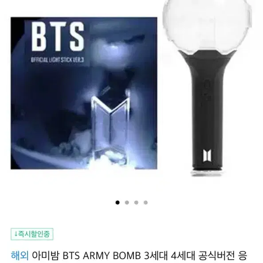Go to the third carousel image dot
Viewport: 263px width, 263px height.
pos(136,202)
